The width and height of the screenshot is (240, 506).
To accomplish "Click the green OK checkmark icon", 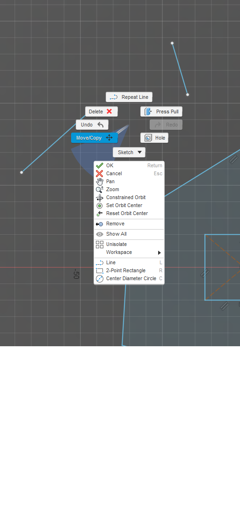I will pos(100,165).
